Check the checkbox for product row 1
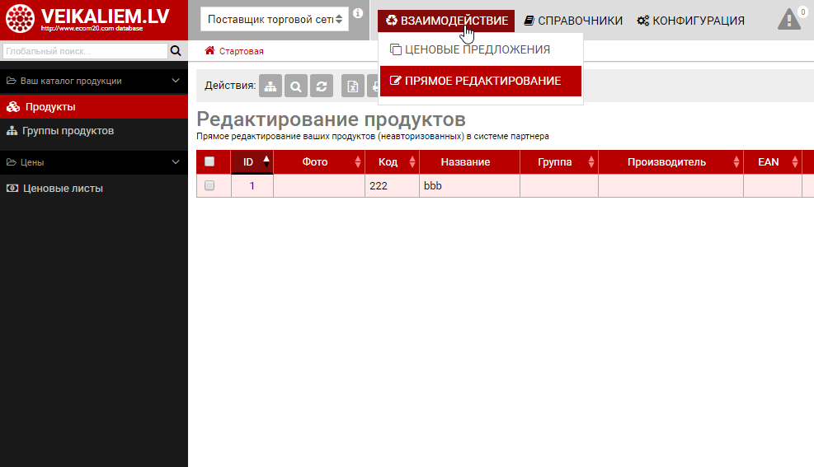This screenshot has width=814, height=467. coord(209,186)
